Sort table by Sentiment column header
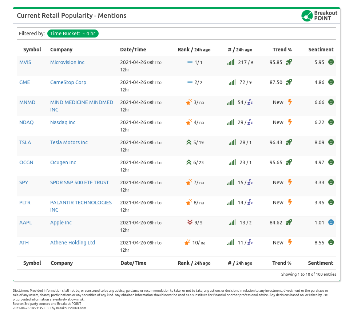 pyautogui.click(x=321, y=50)
